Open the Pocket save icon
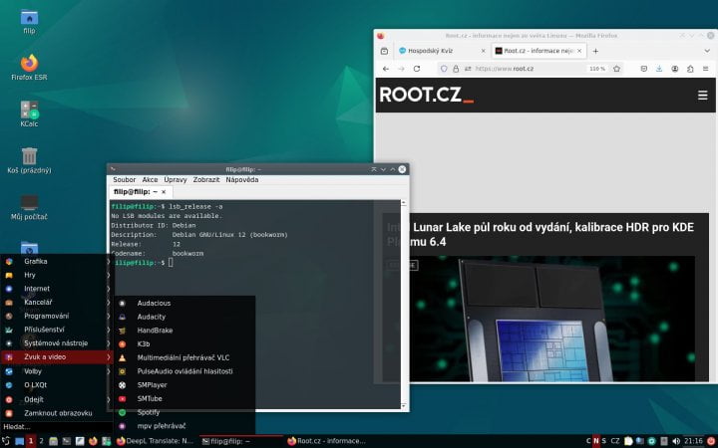718x448 pixels. [644, 69]
